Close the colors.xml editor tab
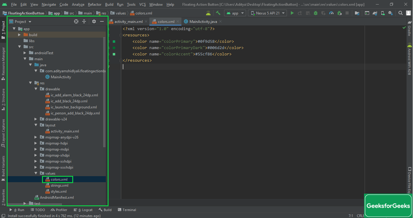The image size is (413, 218). click(178, 21)
